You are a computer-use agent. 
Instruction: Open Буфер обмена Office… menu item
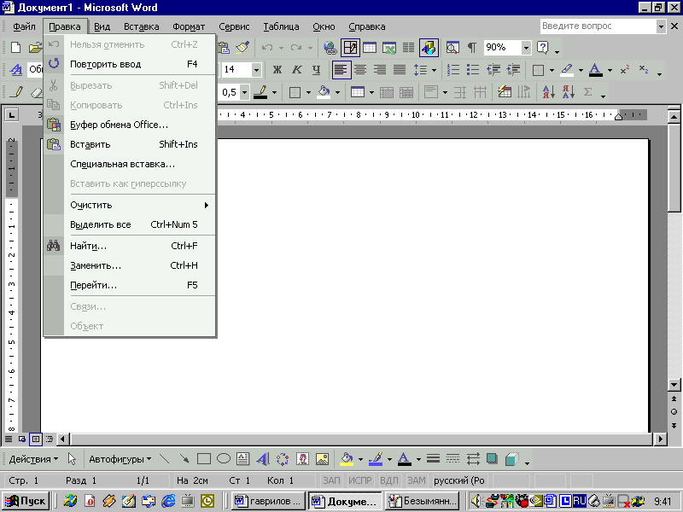coord(130,125)
